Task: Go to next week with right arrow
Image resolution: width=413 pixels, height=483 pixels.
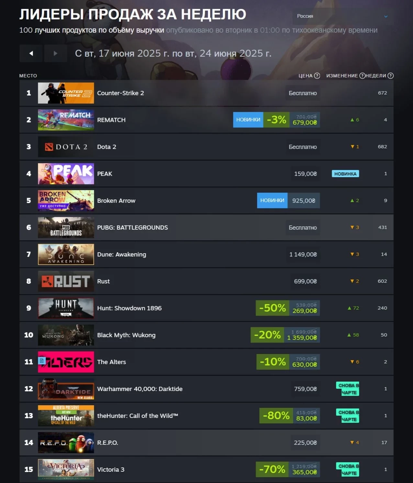Action: (55, 53)
